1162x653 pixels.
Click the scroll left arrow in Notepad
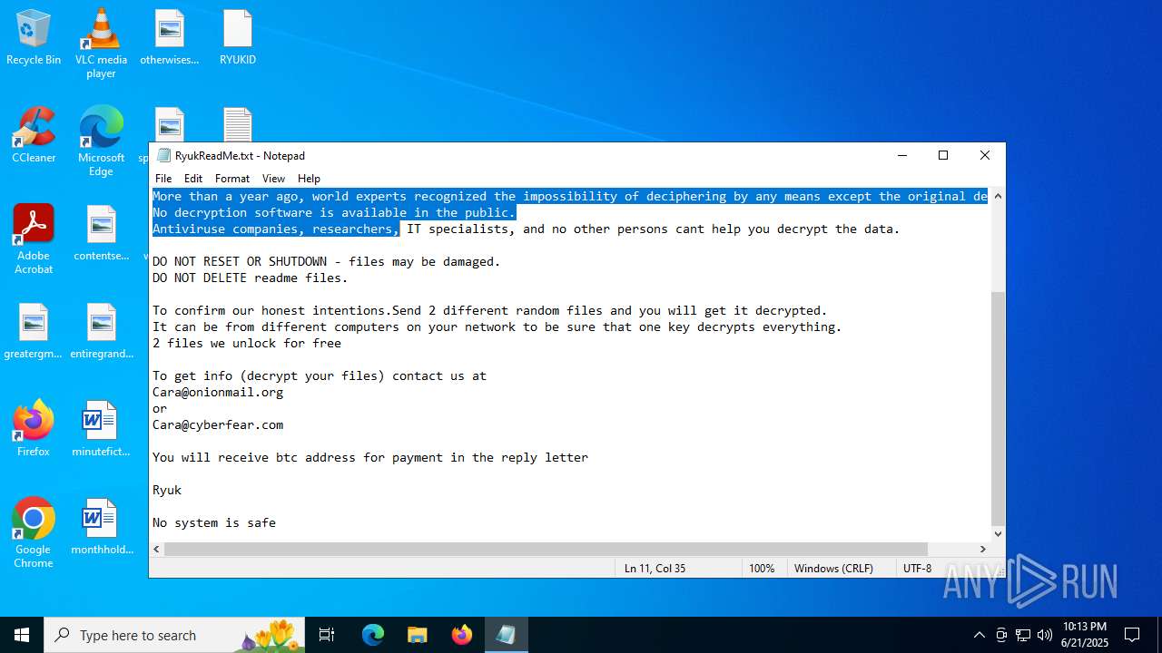pos(157,549)
